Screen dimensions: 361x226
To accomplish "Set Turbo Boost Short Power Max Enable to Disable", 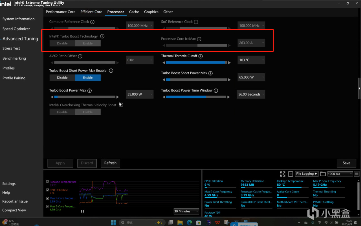I will 62,78.
